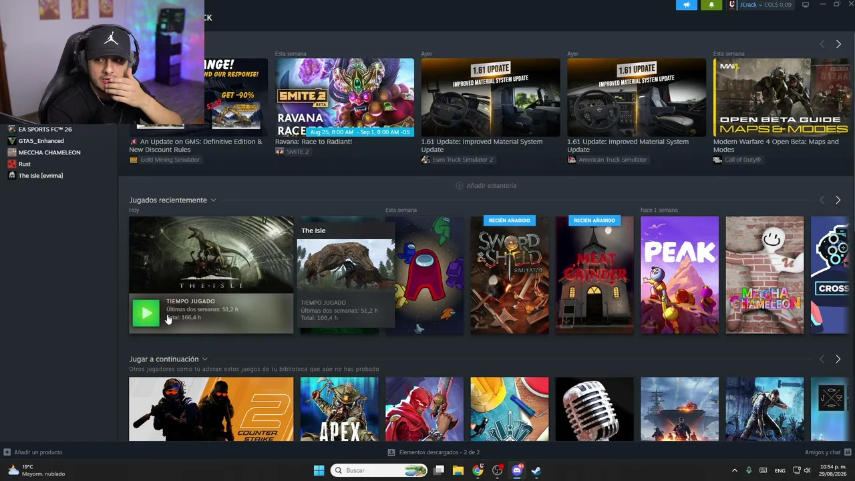Advance the Jugados recientemente shelf right
Viewport: 855px width, 481px height.
838,200
